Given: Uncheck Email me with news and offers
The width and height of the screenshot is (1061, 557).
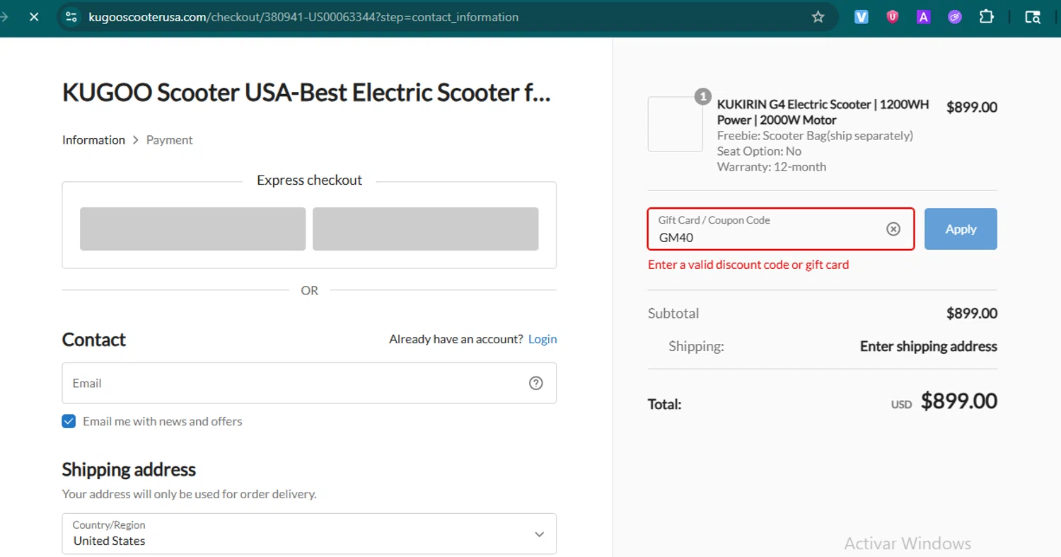Looking at the screenshot, I should coord(69,421).
